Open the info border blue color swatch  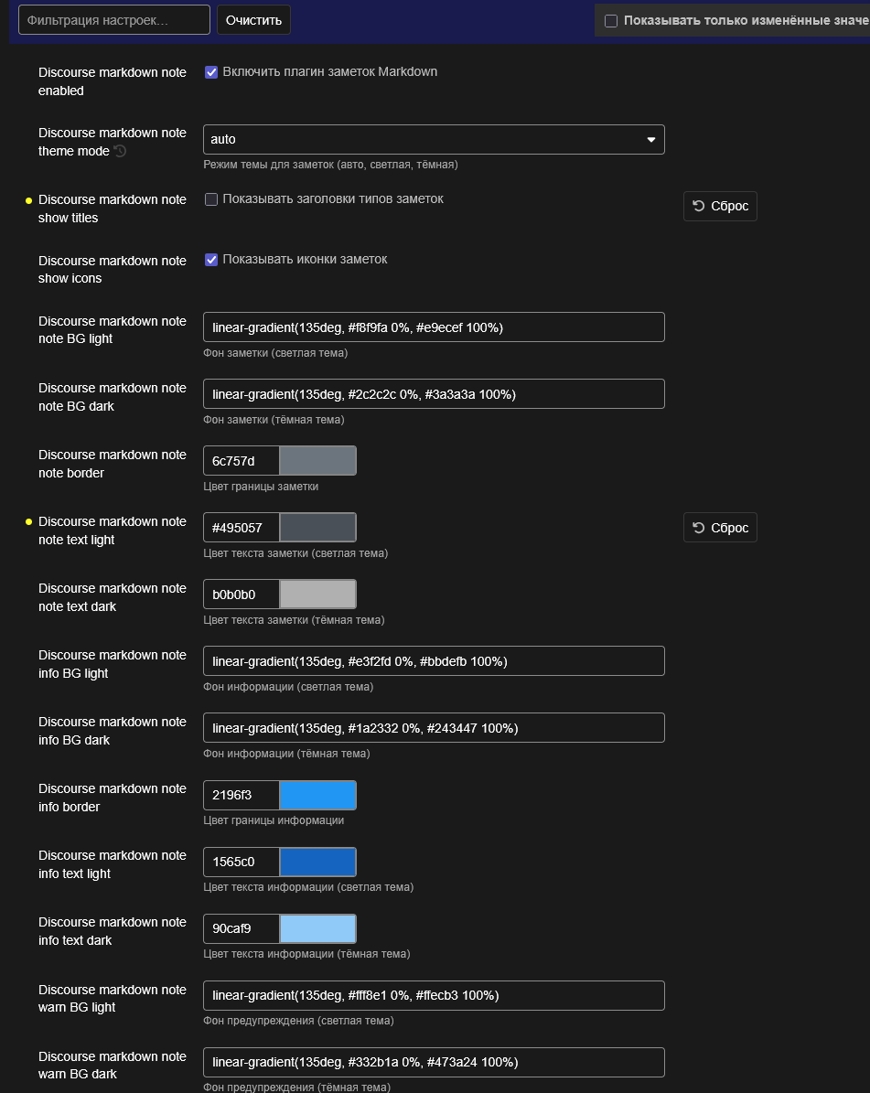pos(317,796)
